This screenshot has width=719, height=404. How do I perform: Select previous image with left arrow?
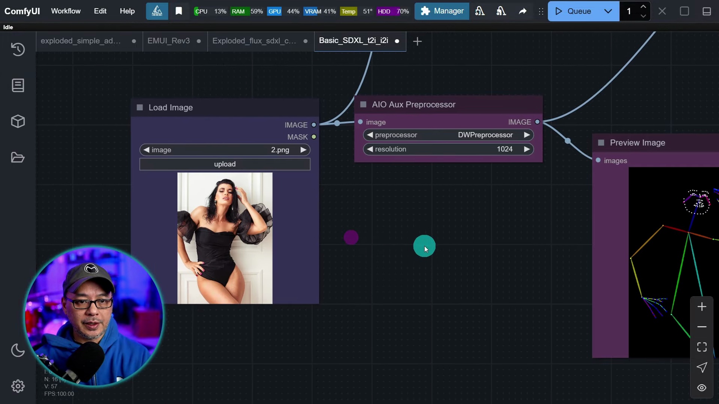click(x=146, y=150)
